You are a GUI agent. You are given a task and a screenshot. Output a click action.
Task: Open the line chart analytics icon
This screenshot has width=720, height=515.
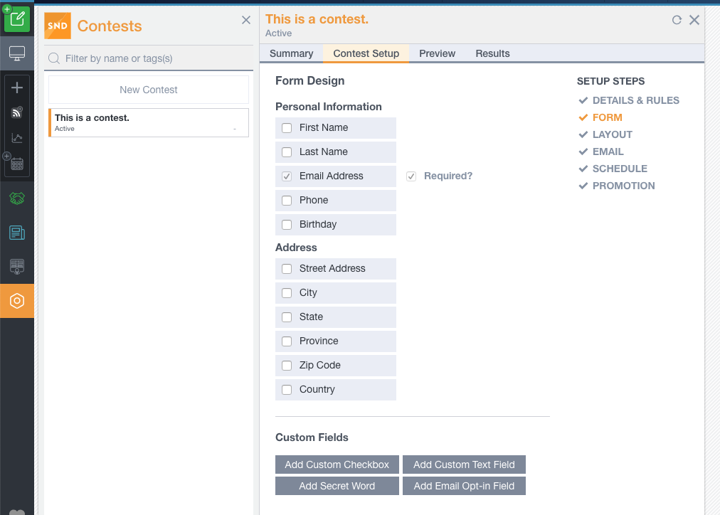click(17, 138)
